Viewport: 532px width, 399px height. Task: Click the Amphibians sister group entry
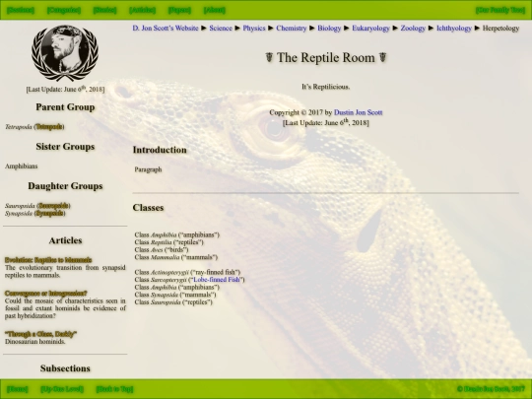coord(21,166)
